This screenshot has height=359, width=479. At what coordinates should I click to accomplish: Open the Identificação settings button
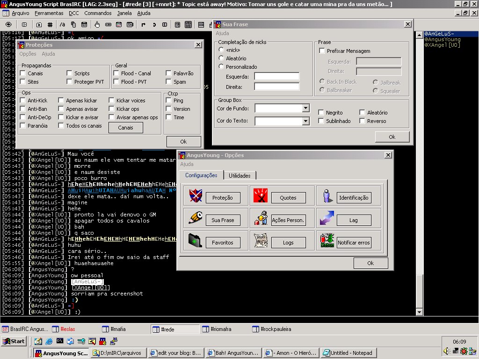click(x=354, y=198)
